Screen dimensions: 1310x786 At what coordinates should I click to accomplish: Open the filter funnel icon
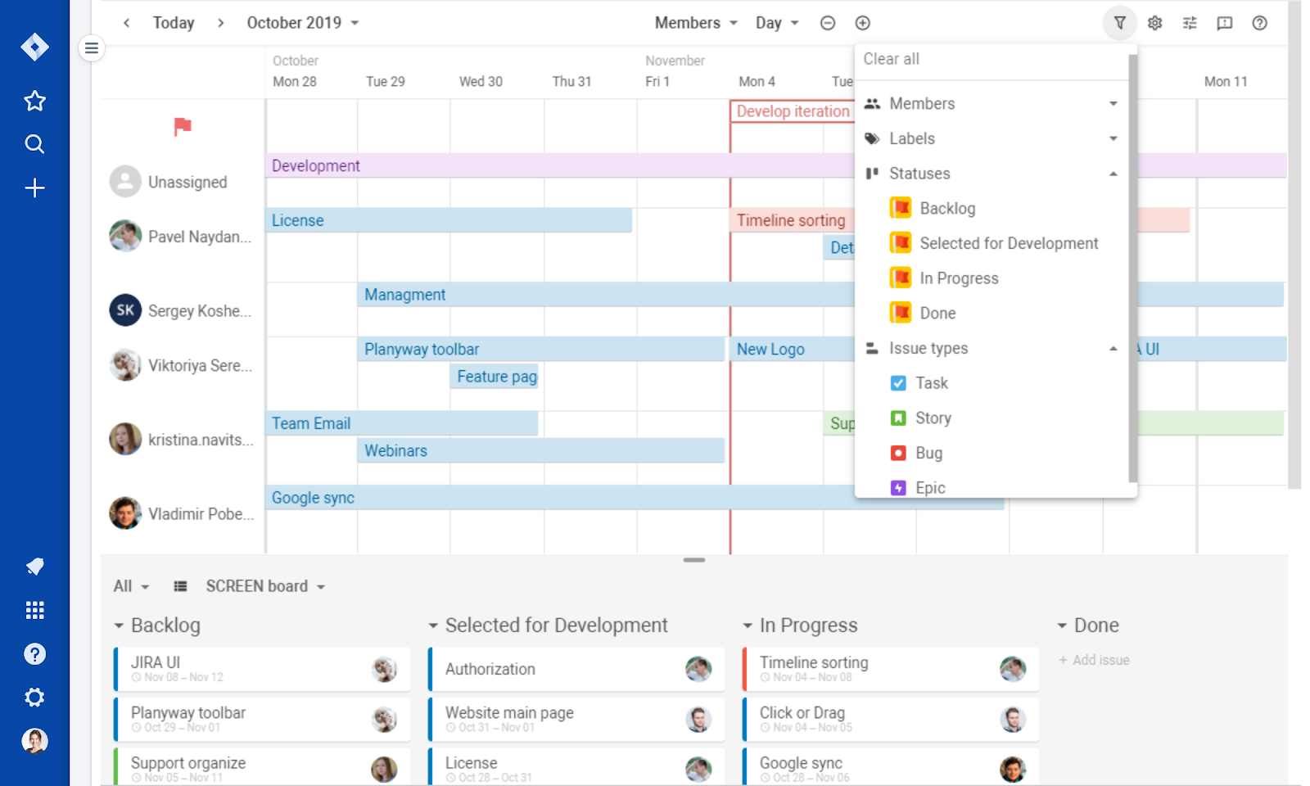[1119, 23]
